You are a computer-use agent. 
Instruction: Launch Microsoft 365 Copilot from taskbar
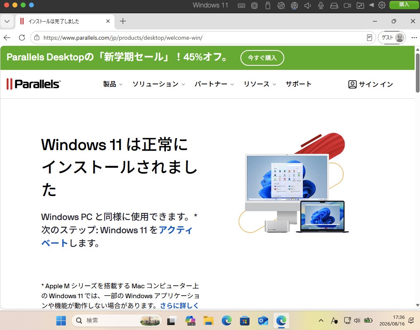click(190, 320)
